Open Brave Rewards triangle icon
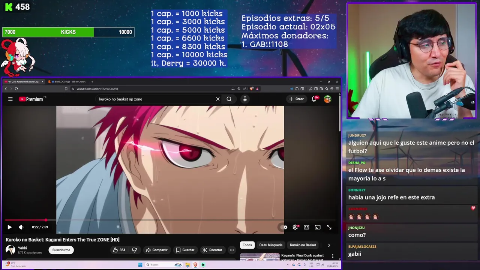 (257, 89)
